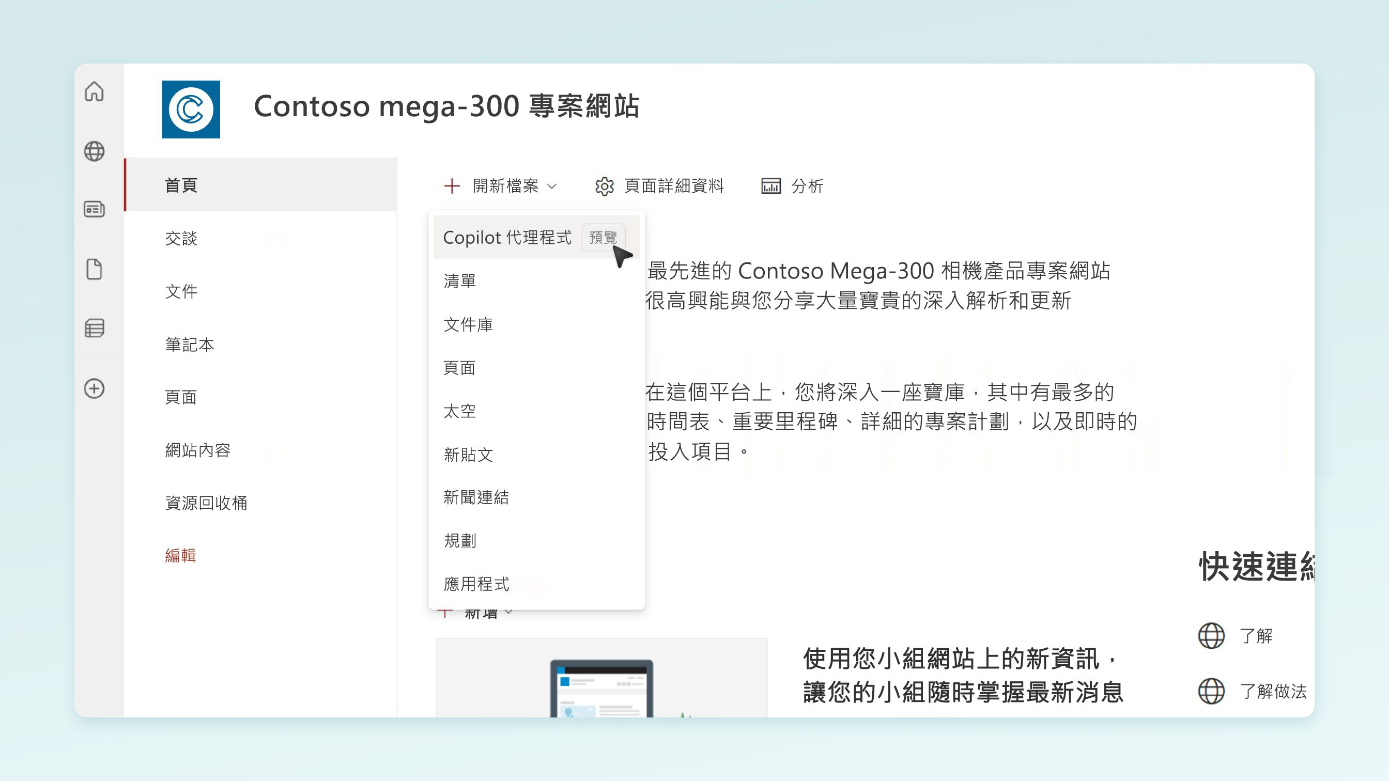
Task: Select 頁面 in the dropdown menu
Action: coord(536,368)
